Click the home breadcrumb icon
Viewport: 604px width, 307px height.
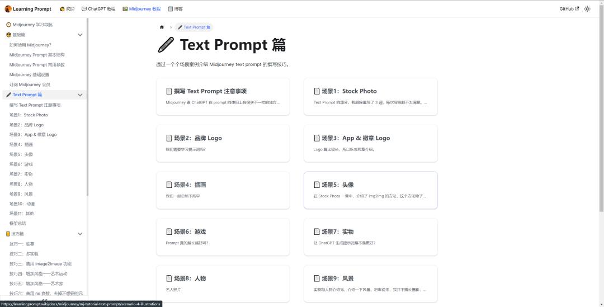click(x=162, y=27)
